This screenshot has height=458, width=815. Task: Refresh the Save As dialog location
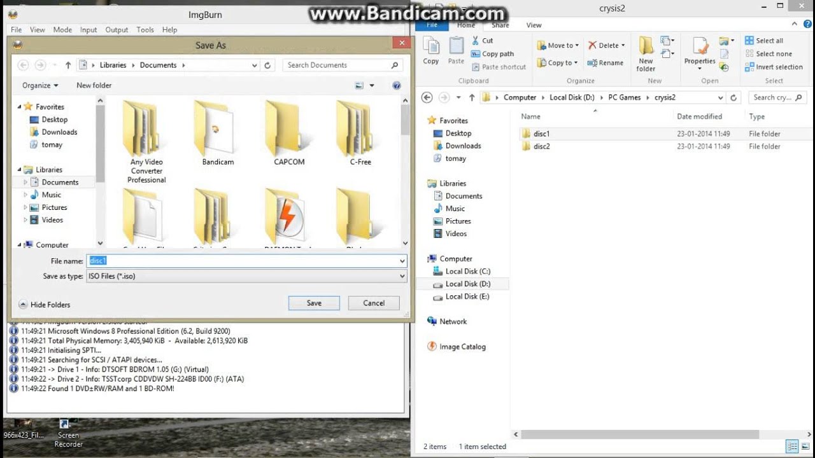pyautogui.click(x=267, y=65)
